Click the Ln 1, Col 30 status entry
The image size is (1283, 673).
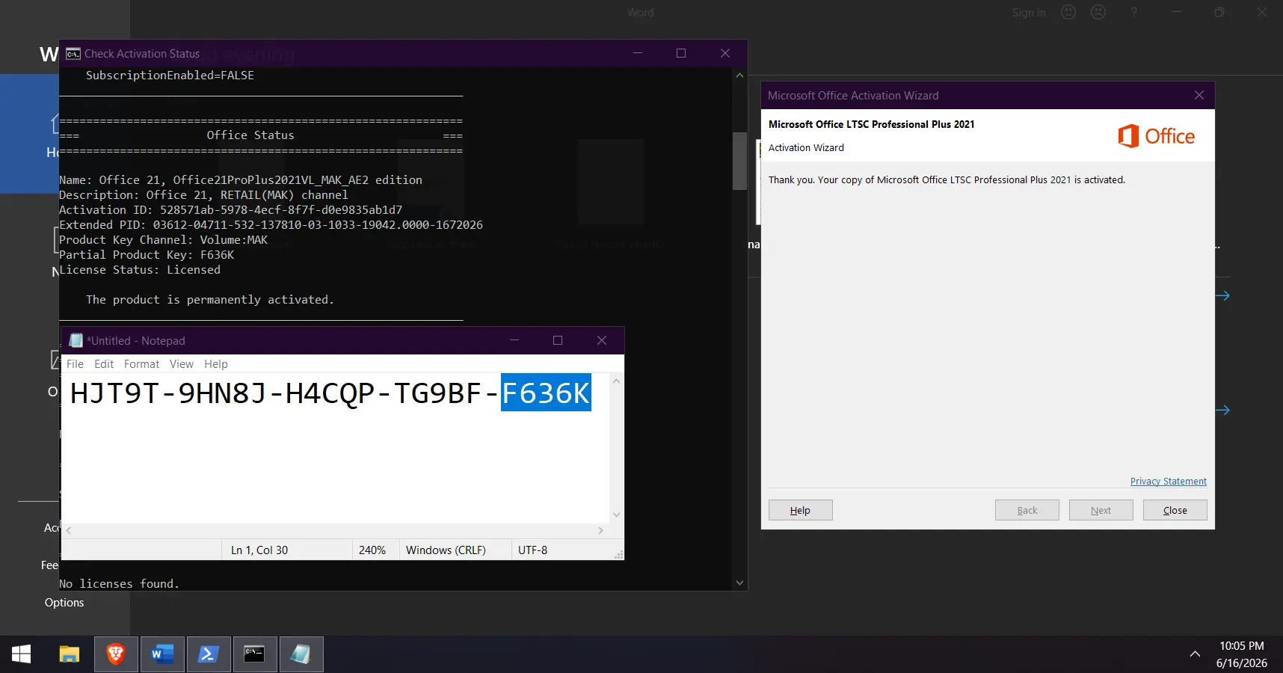[x=259, y=550]
